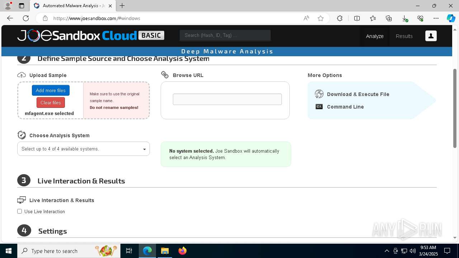Open a new browser tab
Viewport: 459px width, 258px height.
(122, 6)
